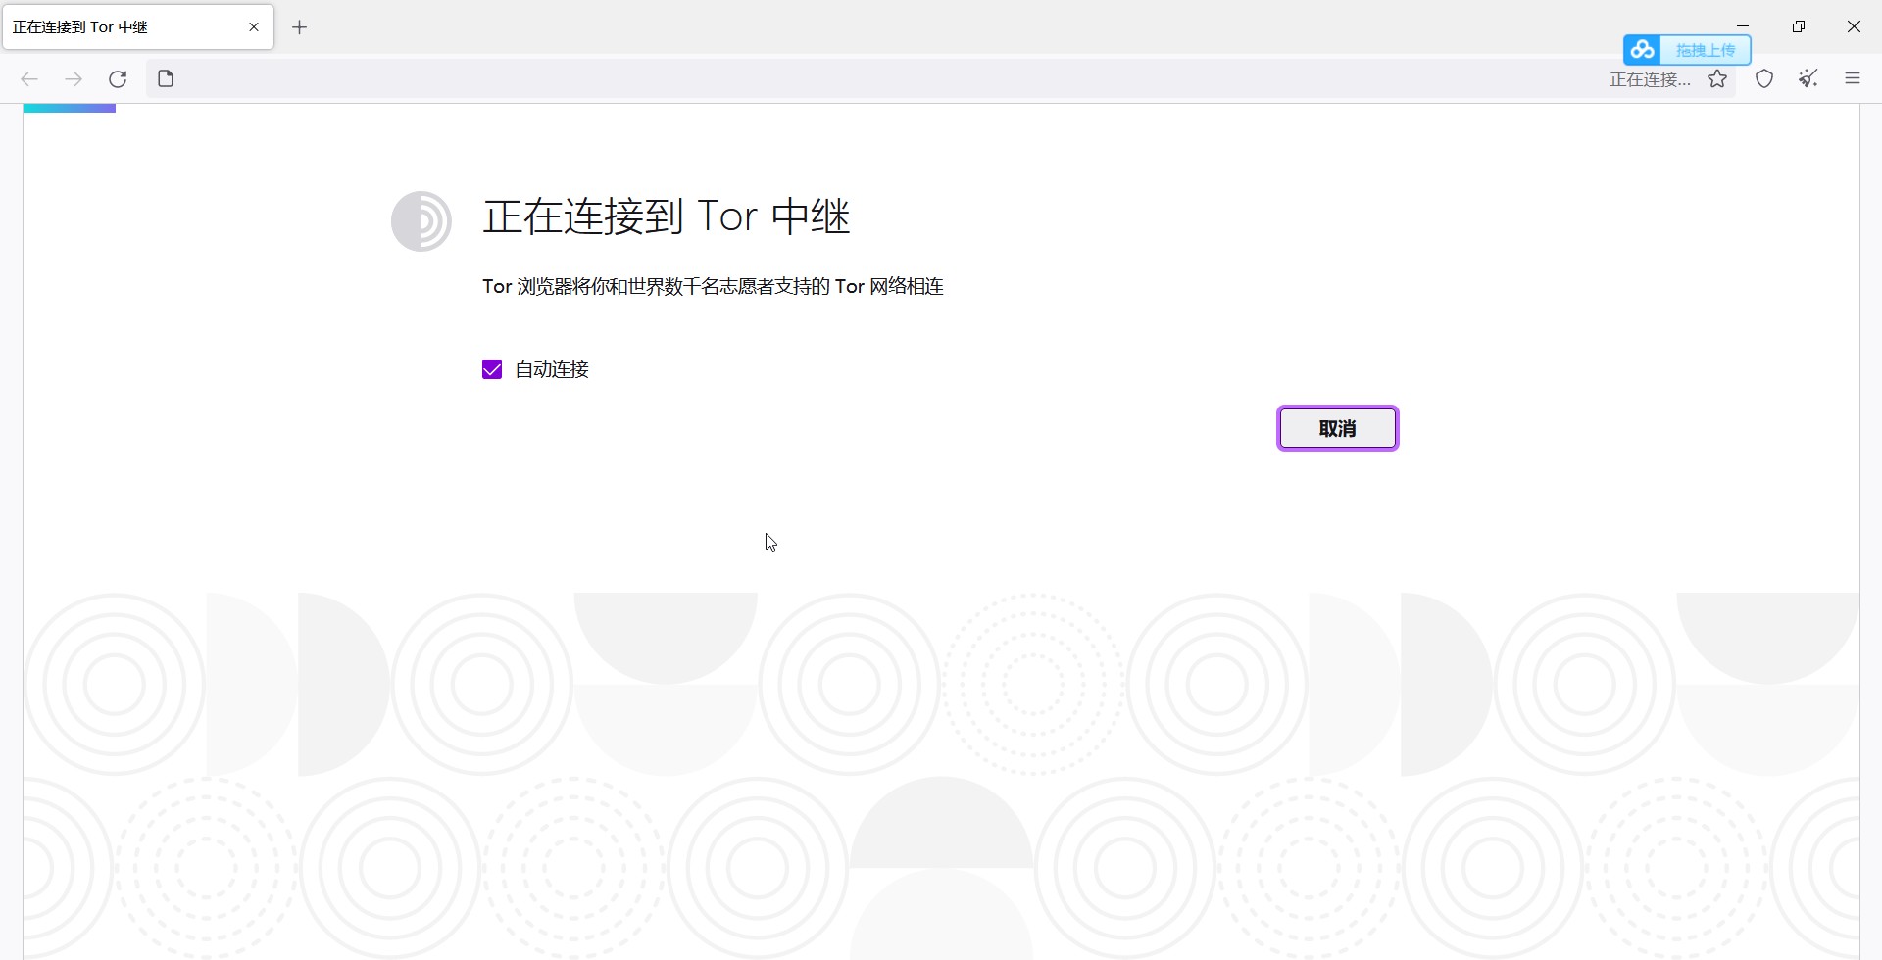Open the hamburger application menu

tap(1853, 78)
